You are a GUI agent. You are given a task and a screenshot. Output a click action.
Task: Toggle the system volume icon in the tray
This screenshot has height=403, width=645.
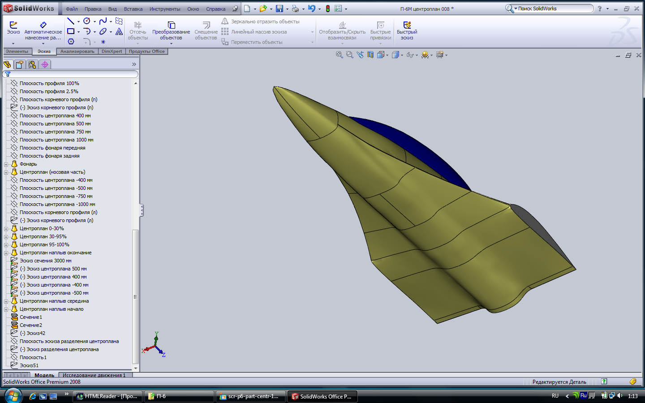pos(620,396)
